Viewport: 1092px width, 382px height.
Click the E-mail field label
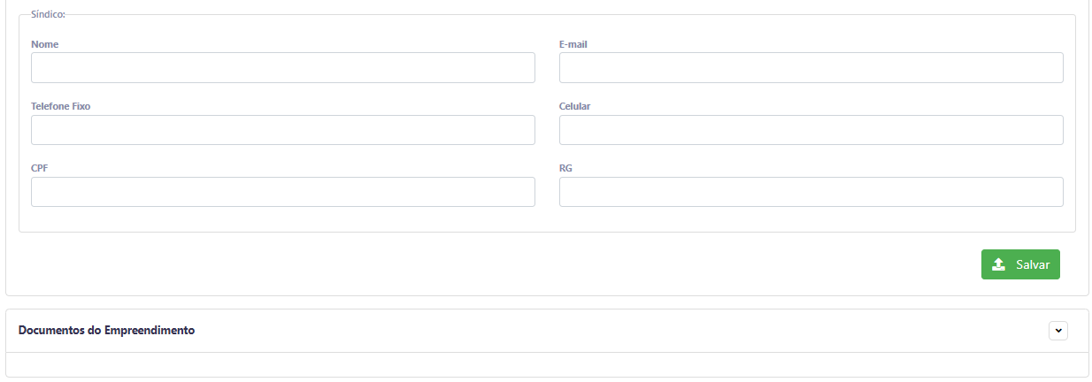(573, 44)
